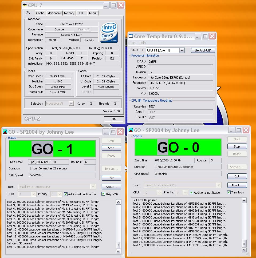The image size is (256, 258).
Task: Close the Core Temp Beta window
Action: point(212,36)
